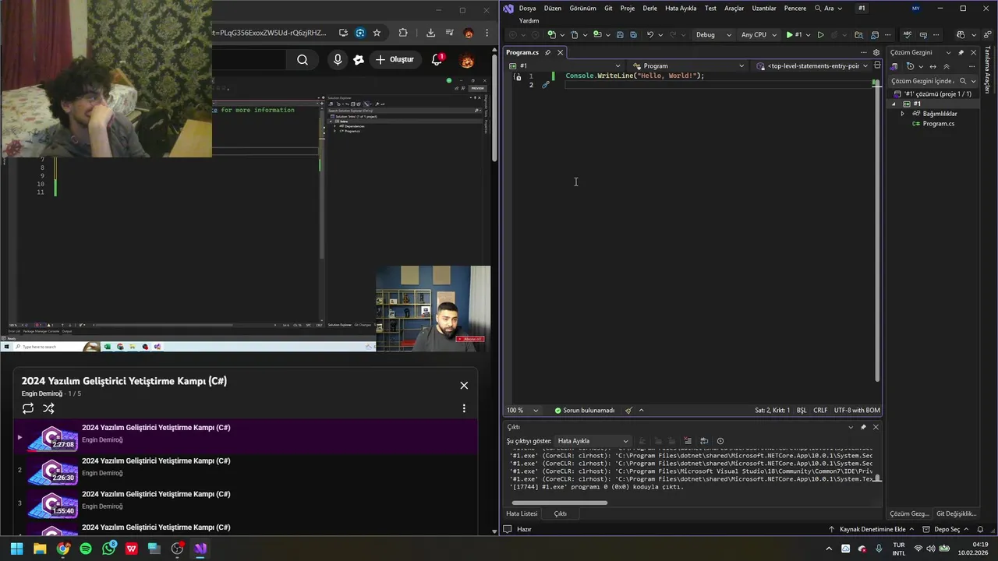Pin the Program.cs tab
This screenshot has width=998, height=561.
[x=547, y=52]
